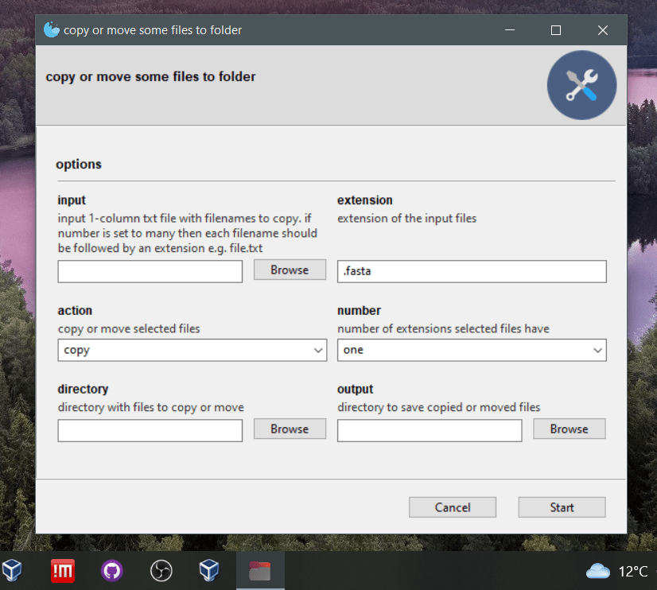Open the number of extensions dropdown
The image size is (657, 590).
pos(472,350)
